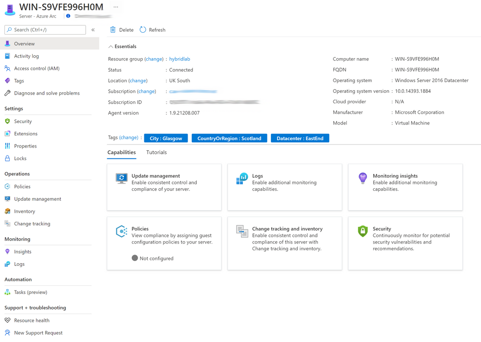
Task: Open the more actions ellipsis menu
Action: (115, 7)
